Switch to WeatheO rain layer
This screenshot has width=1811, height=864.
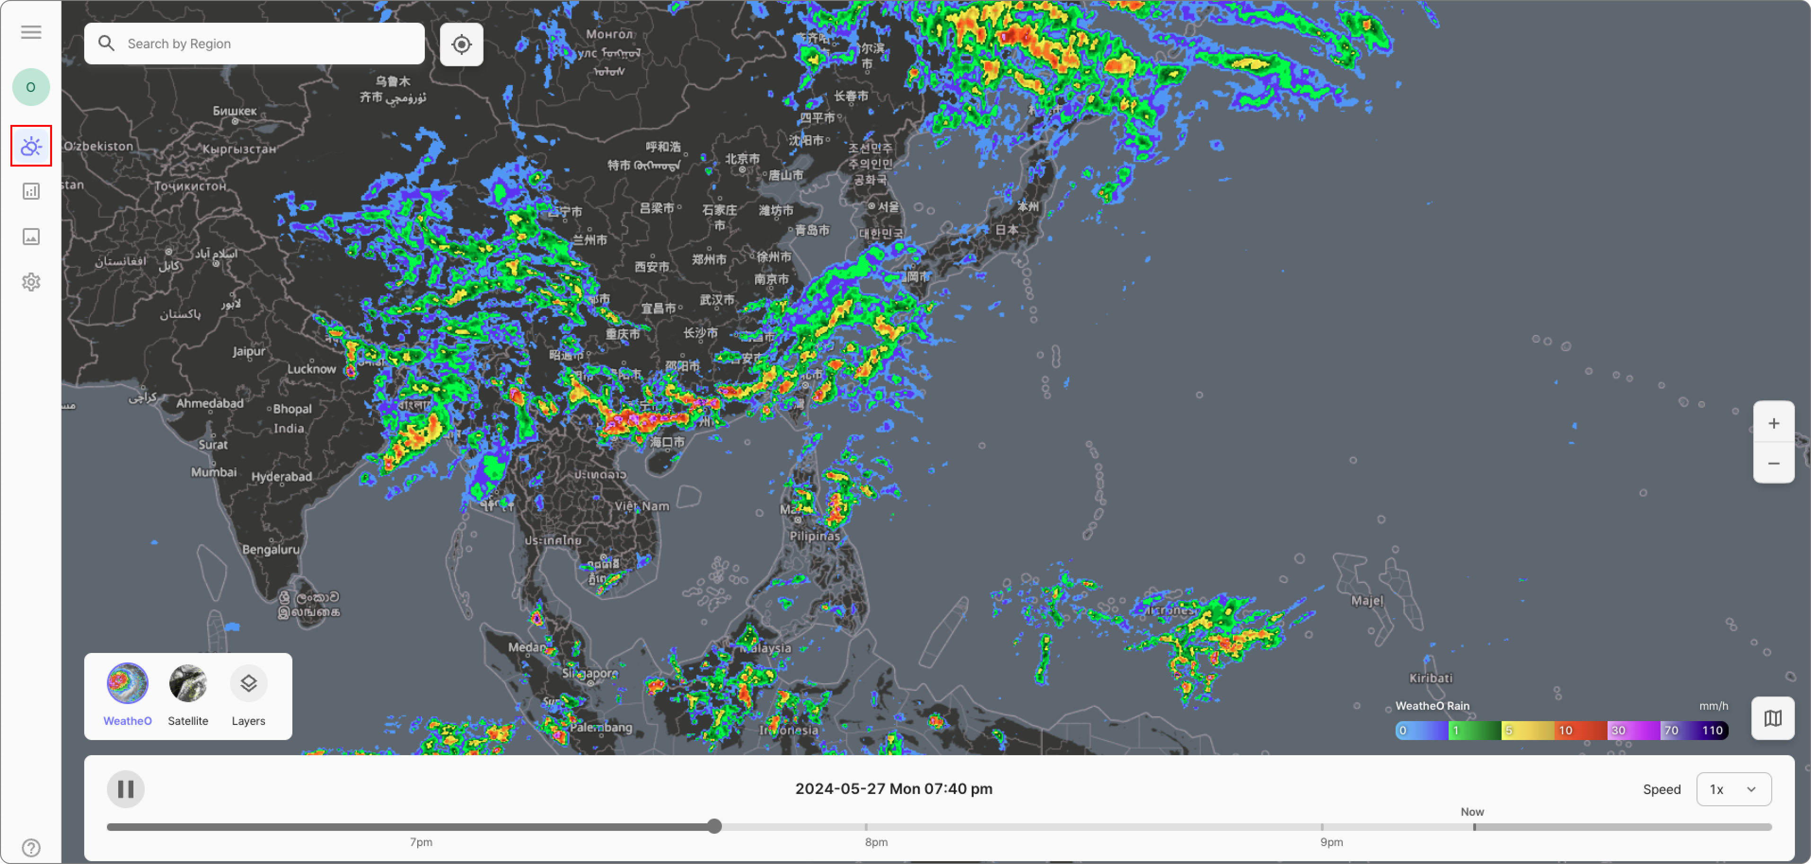pos(127,683)
